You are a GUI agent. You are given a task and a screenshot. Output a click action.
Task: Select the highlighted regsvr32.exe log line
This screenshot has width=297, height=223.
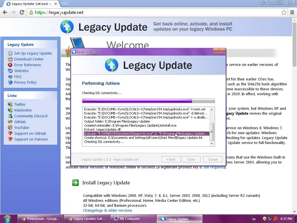pos(146,134)
